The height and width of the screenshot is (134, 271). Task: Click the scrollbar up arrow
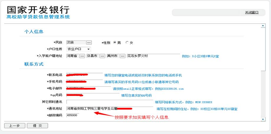click(x=263, y=26)
